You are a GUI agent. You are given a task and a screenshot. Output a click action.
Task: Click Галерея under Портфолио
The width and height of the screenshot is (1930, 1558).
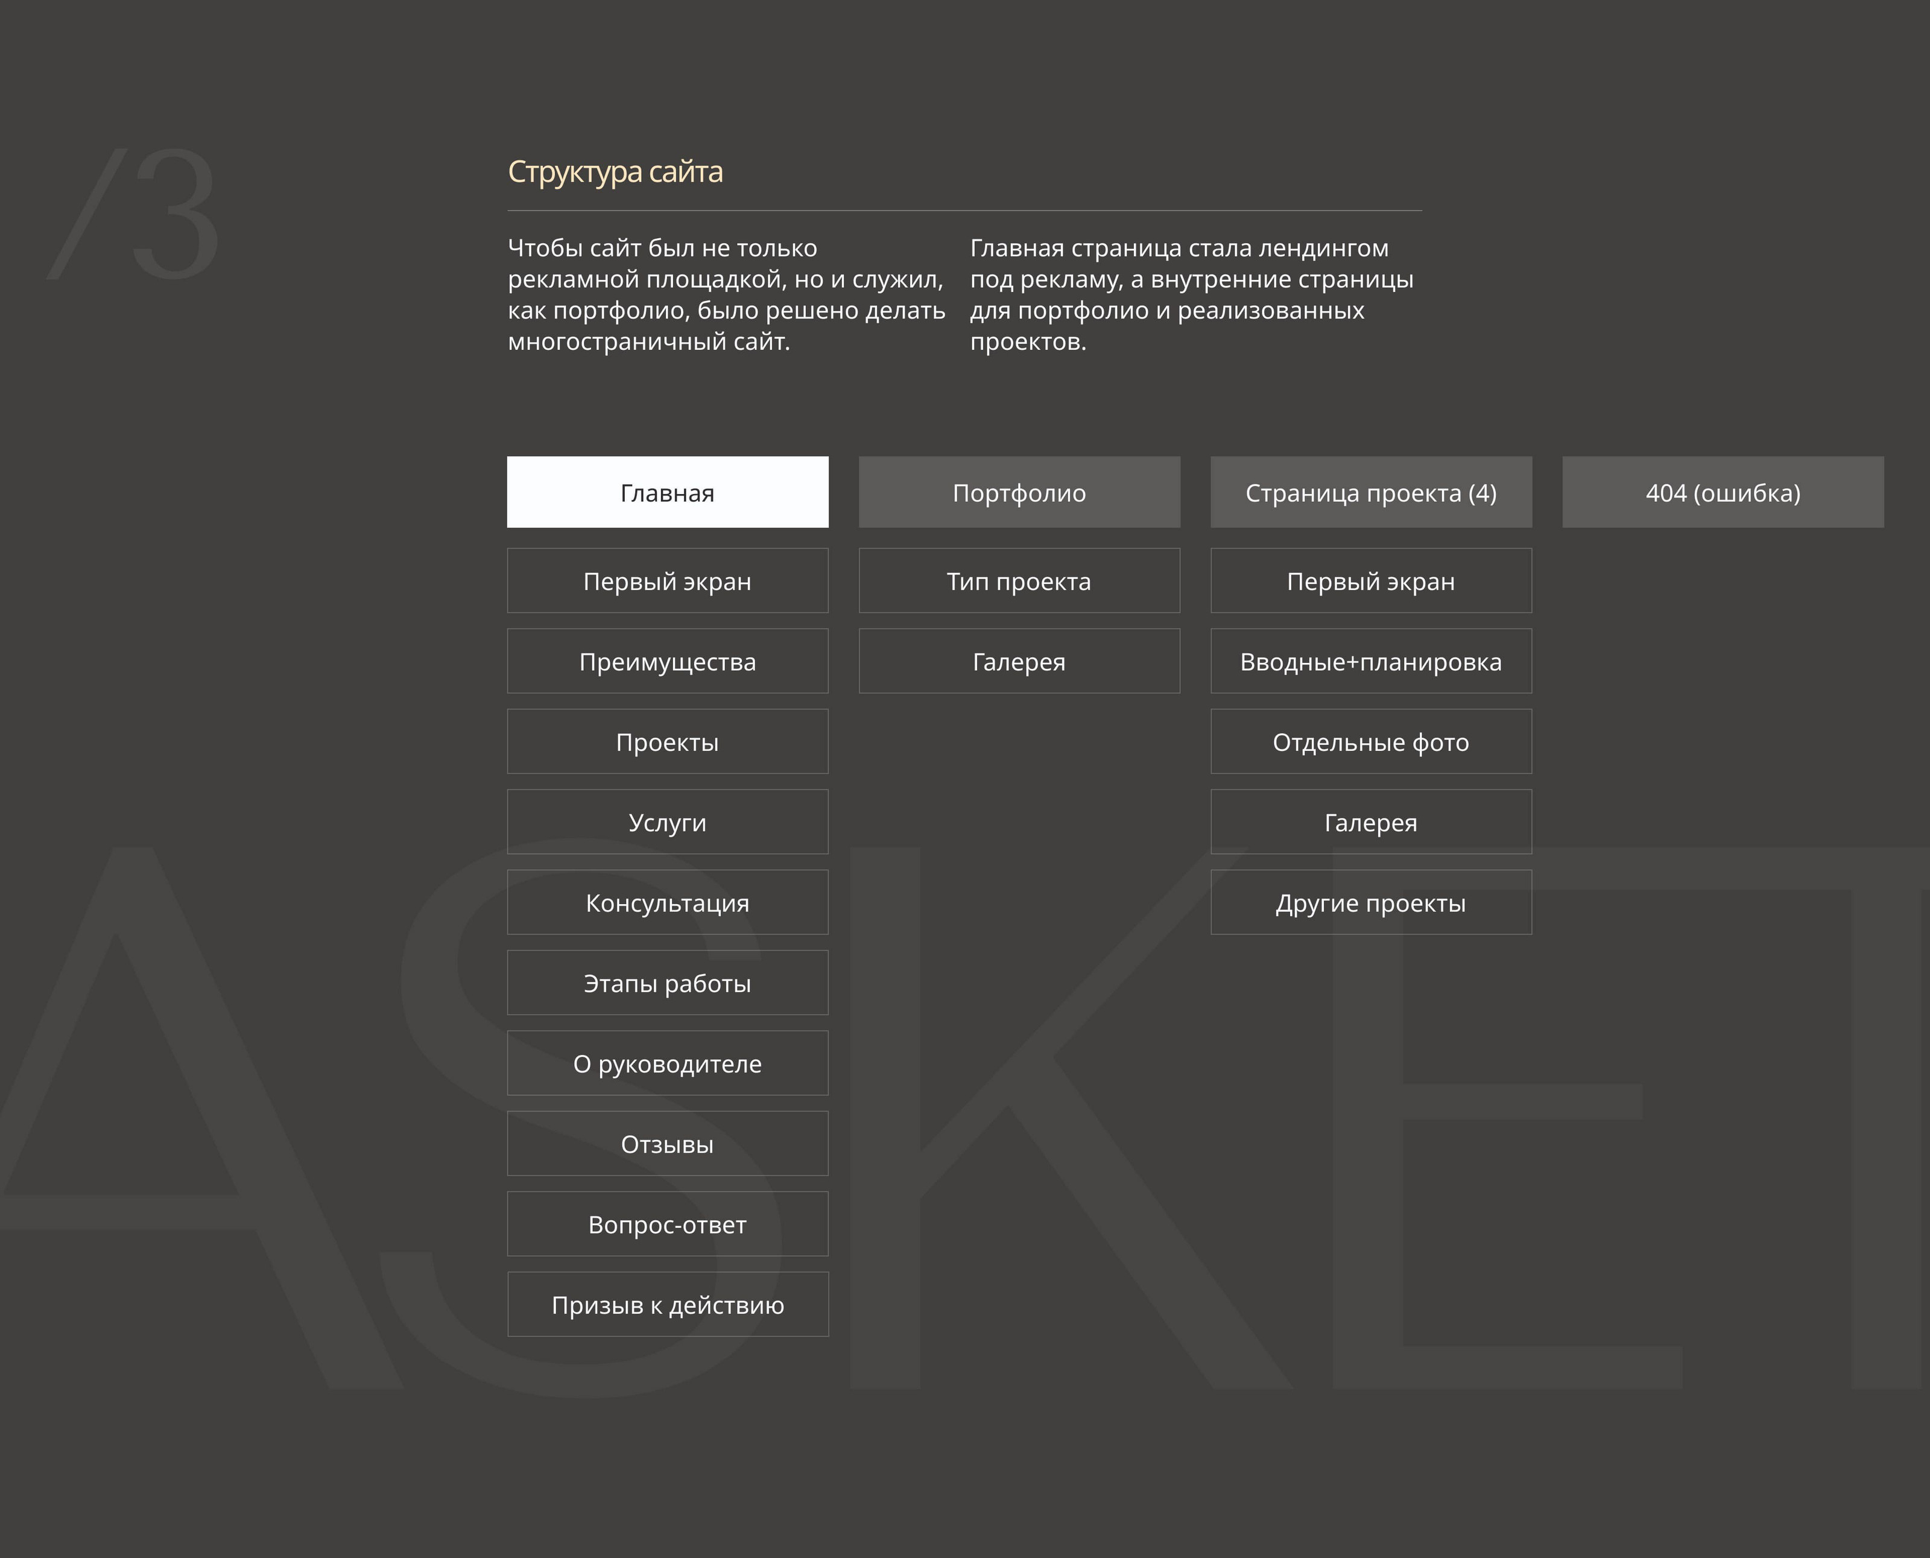(x=1019, y=662)
